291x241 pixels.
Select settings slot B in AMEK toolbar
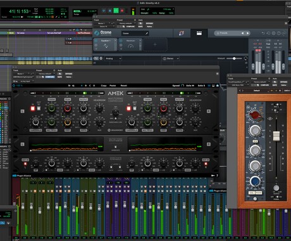point(86,86)
